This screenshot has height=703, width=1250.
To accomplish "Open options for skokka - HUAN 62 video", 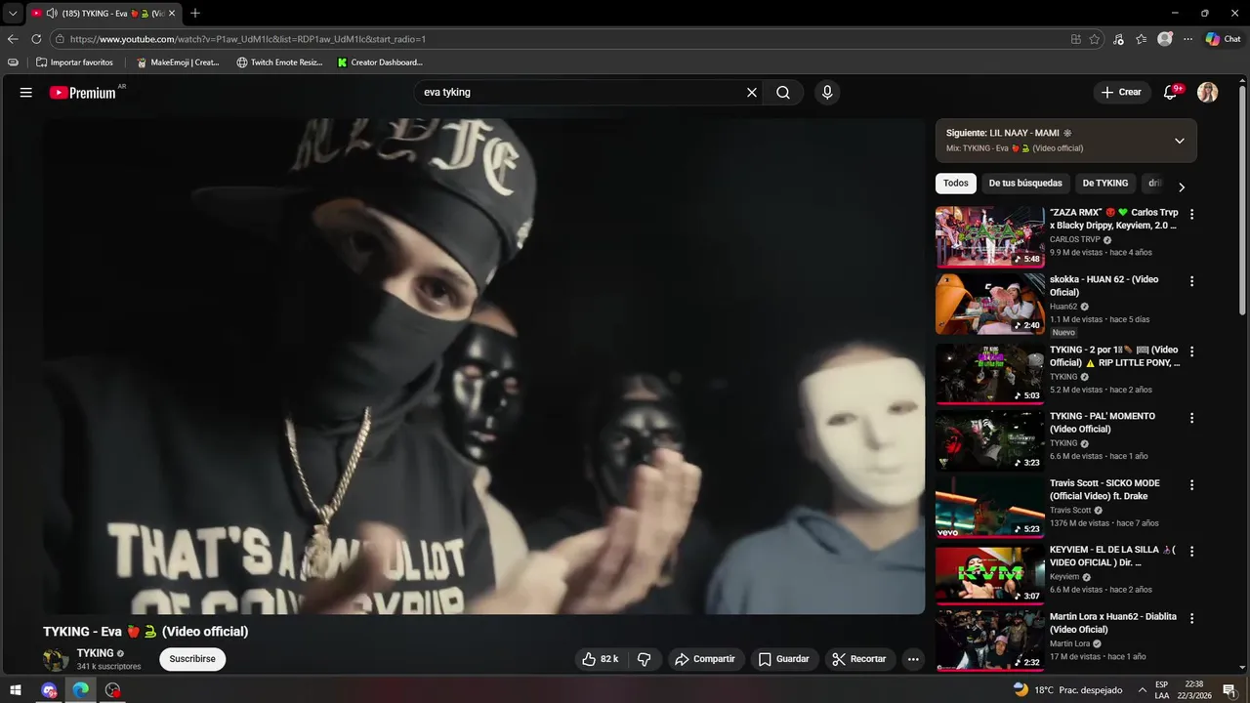I will click(x=1191, y=281).
